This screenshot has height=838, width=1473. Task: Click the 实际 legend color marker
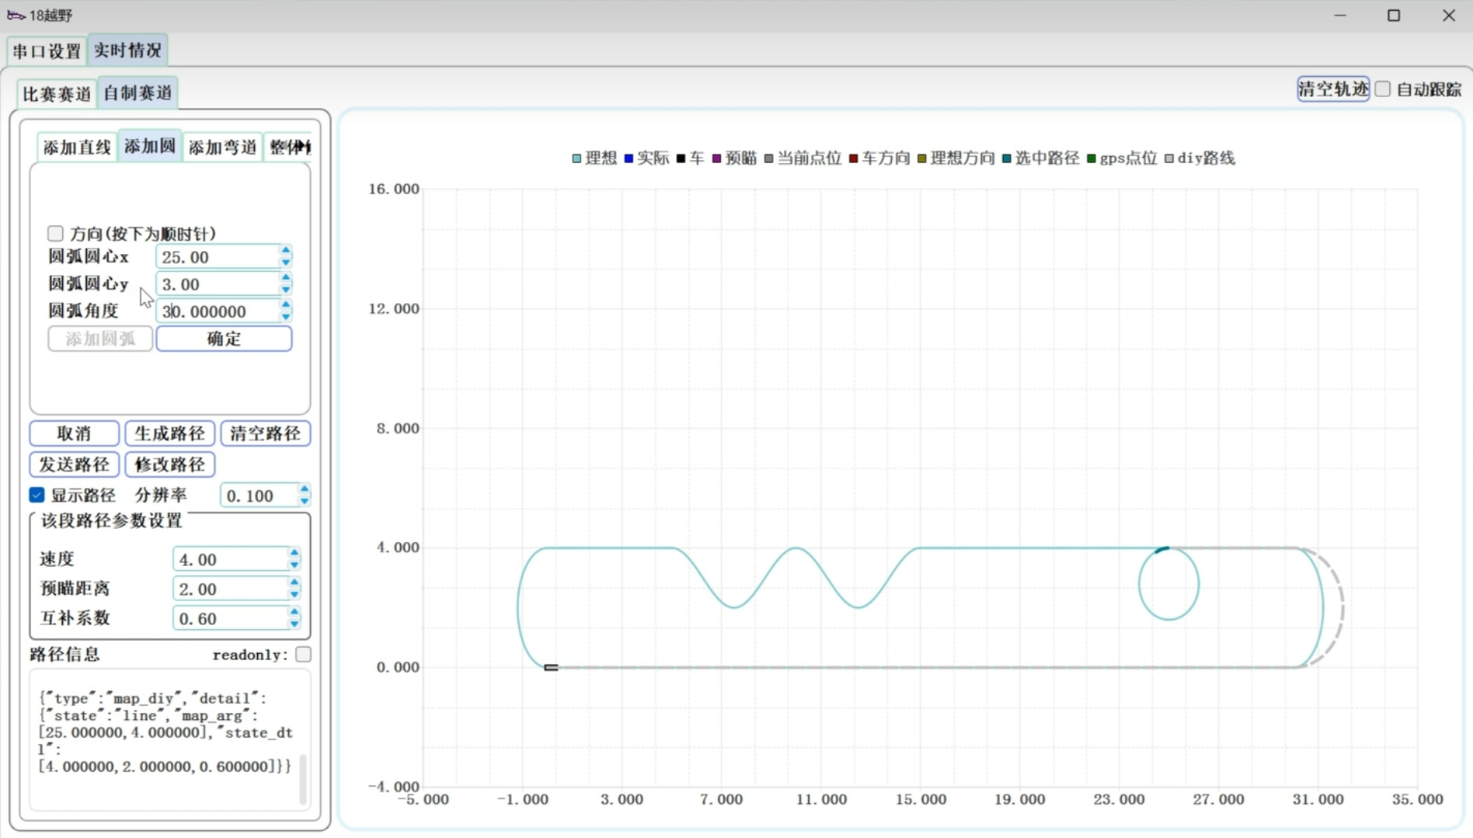(629, 158)
